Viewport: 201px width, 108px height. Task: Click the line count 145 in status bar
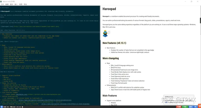[6, 107]
